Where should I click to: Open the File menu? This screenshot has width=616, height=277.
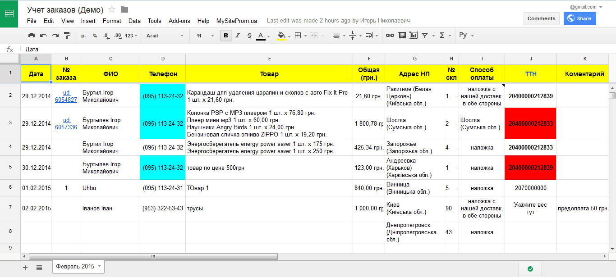pyautogui.click(x=32, y=21)
